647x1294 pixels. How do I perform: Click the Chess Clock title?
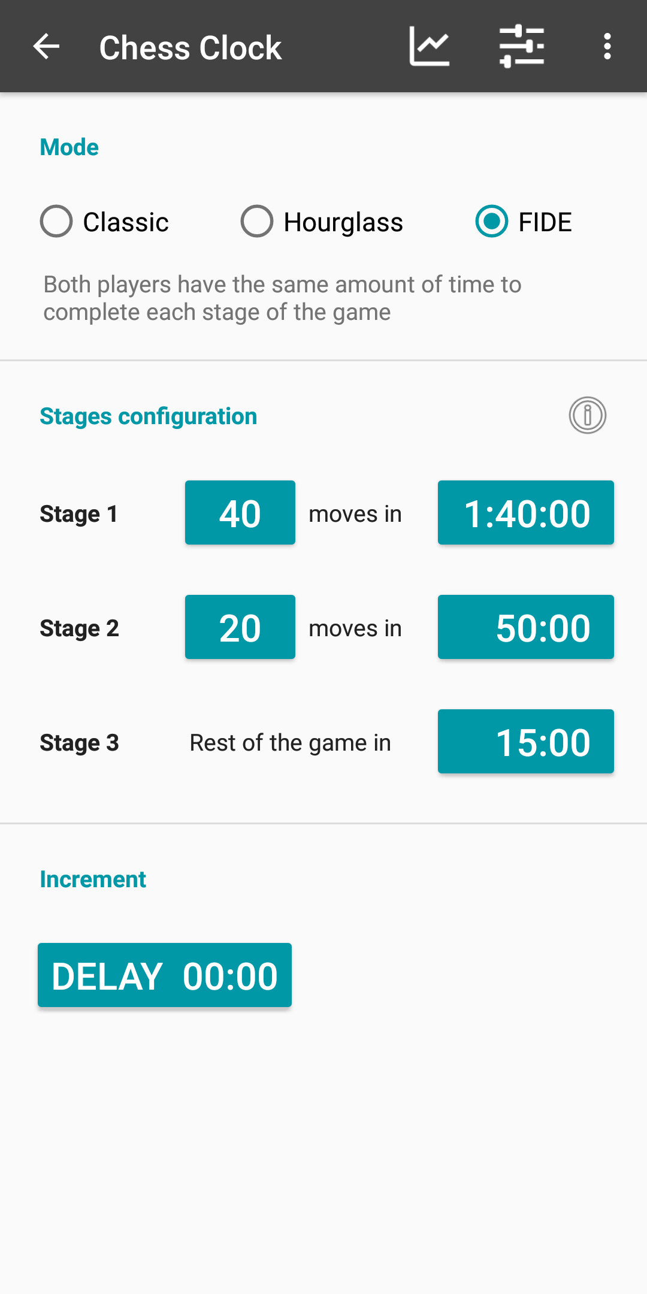click(x=191, y=48)
